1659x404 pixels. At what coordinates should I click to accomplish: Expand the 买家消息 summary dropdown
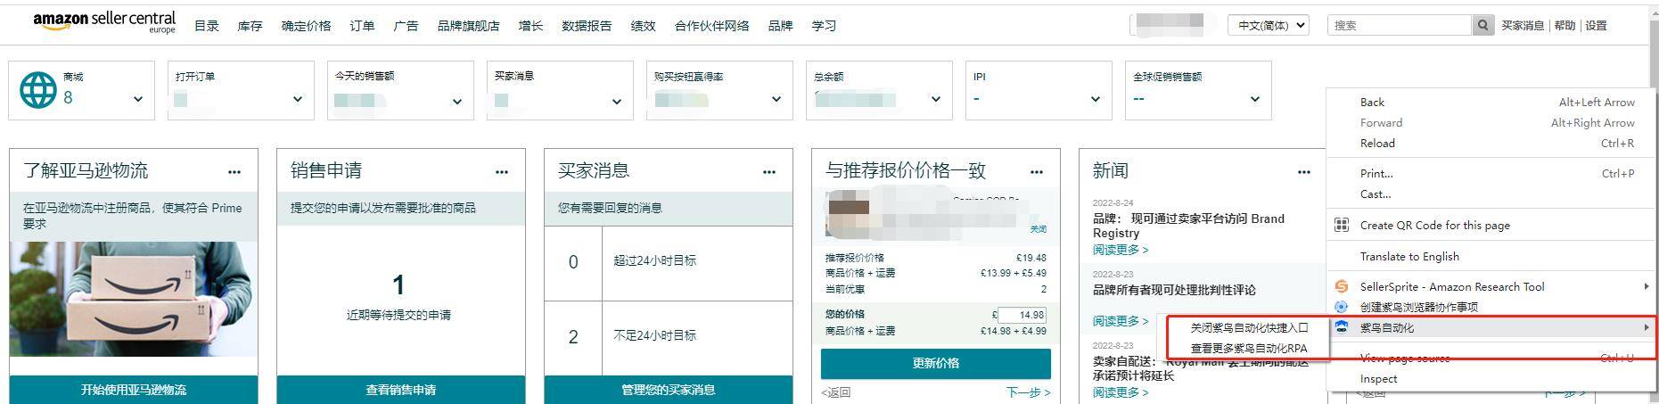(617, 101)
